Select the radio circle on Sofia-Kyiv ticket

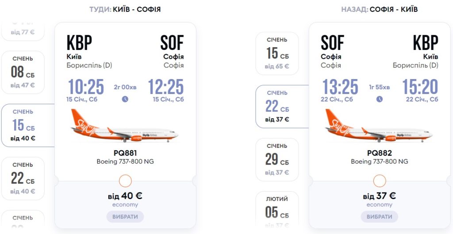pyautogui.click(x=380, y=181)
